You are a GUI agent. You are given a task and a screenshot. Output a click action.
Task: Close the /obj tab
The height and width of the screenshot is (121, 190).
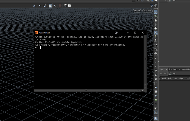[x=167, y=69]
